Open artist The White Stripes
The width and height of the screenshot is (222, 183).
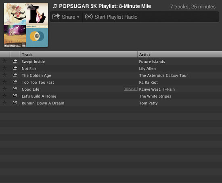[155, 96]
